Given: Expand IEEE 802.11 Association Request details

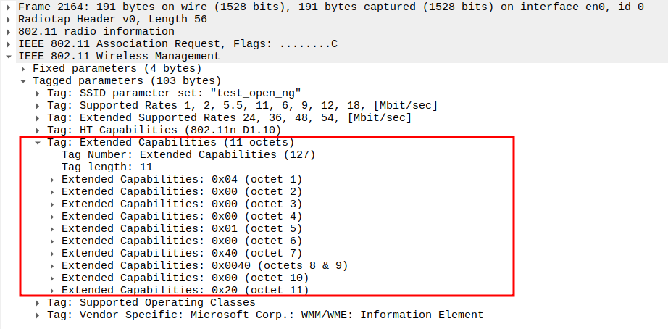Looking at the screenshot, I should click(9, 44).
